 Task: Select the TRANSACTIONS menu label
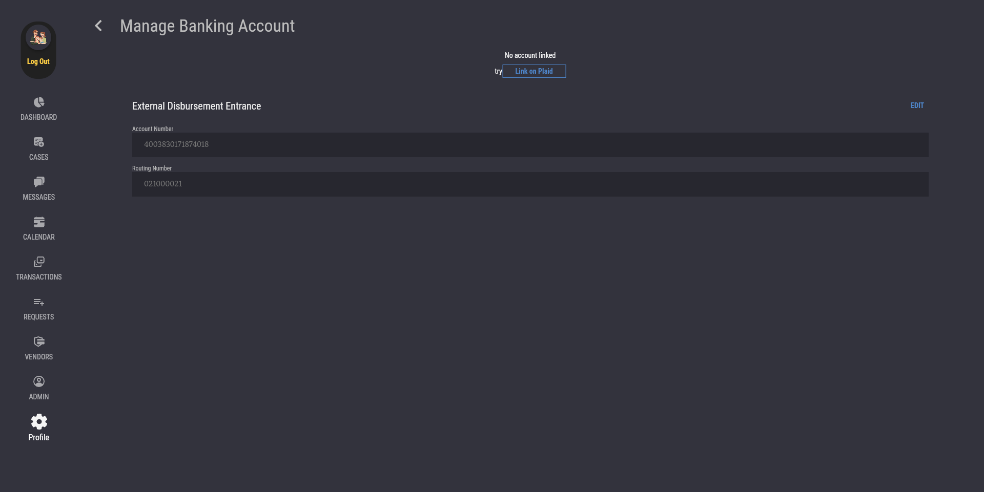tap(39, 277)
